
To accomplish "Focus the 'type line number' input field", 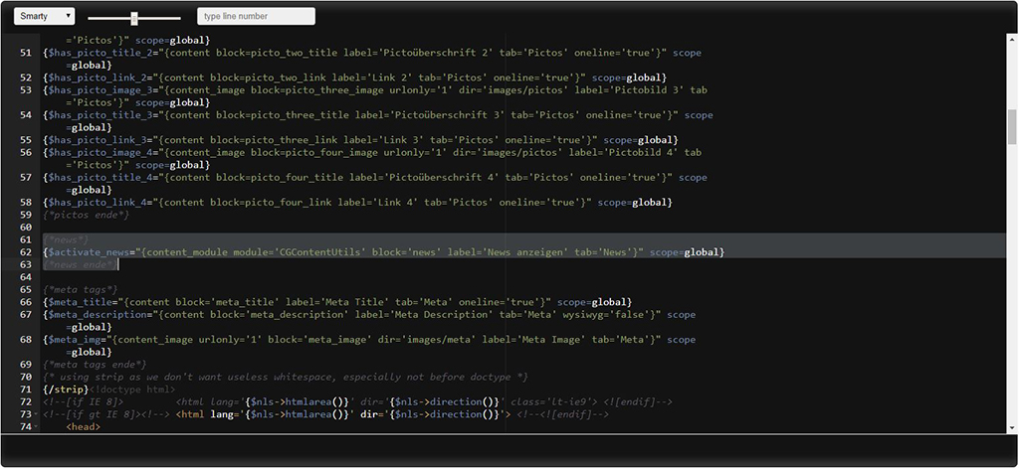I will 256,16.
